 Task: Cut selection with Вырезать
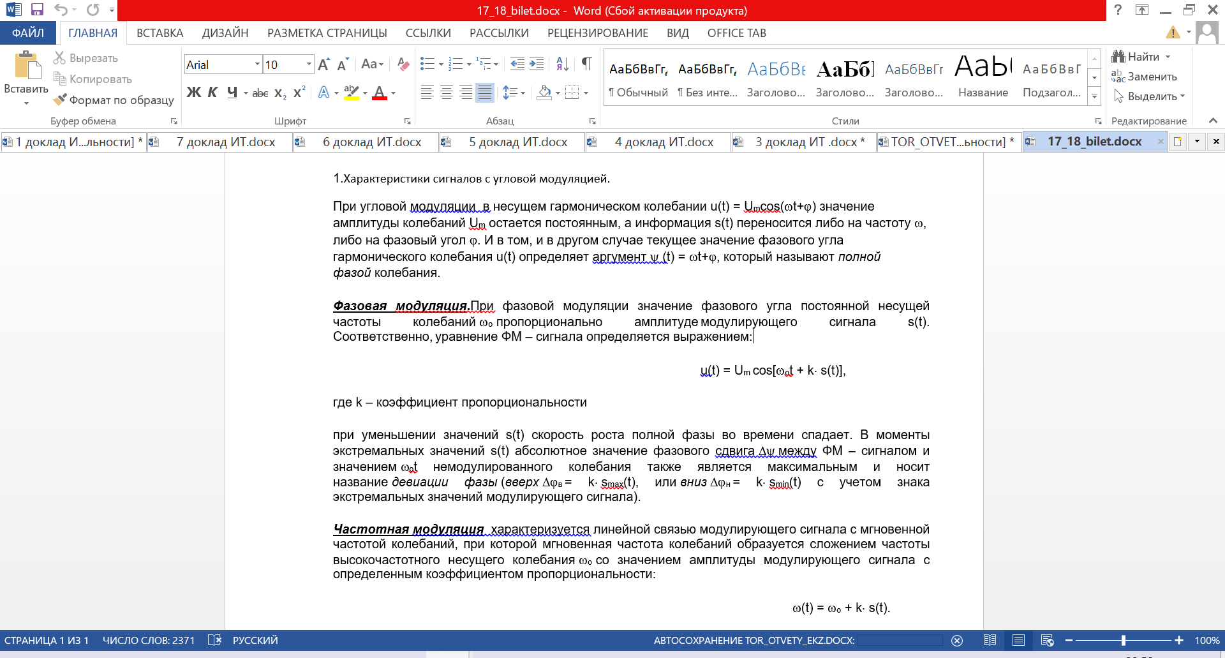pos(86,58)
